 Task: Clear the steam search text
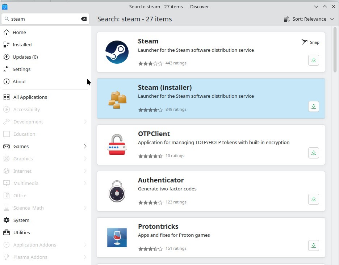(x=84, y=19)
